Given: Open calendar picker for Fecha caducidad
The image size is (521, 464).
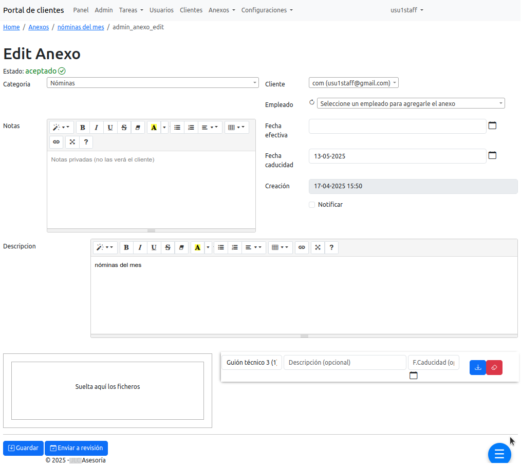Looking at the screenshot, I should [x=492, y=155].
